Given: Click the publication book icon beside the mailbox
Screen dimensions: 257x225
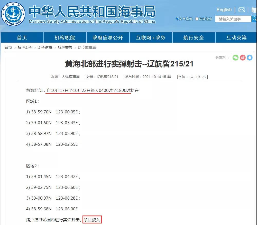Looking at the screenshot, I should pos(253,10).
